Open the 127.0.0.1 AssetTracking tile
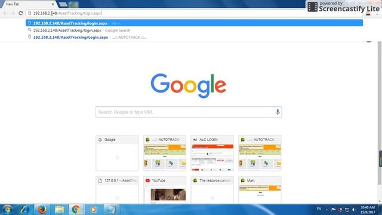The width and height of the screenshot is (382, 215). click(x=117, y=190)
